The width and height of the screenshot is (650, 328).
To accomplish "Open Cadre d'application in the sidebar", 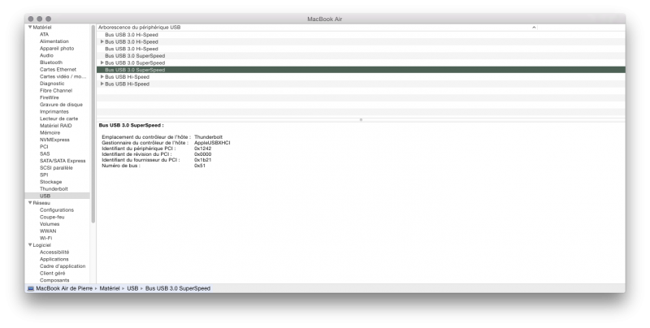I will click(x=63, y=266).
